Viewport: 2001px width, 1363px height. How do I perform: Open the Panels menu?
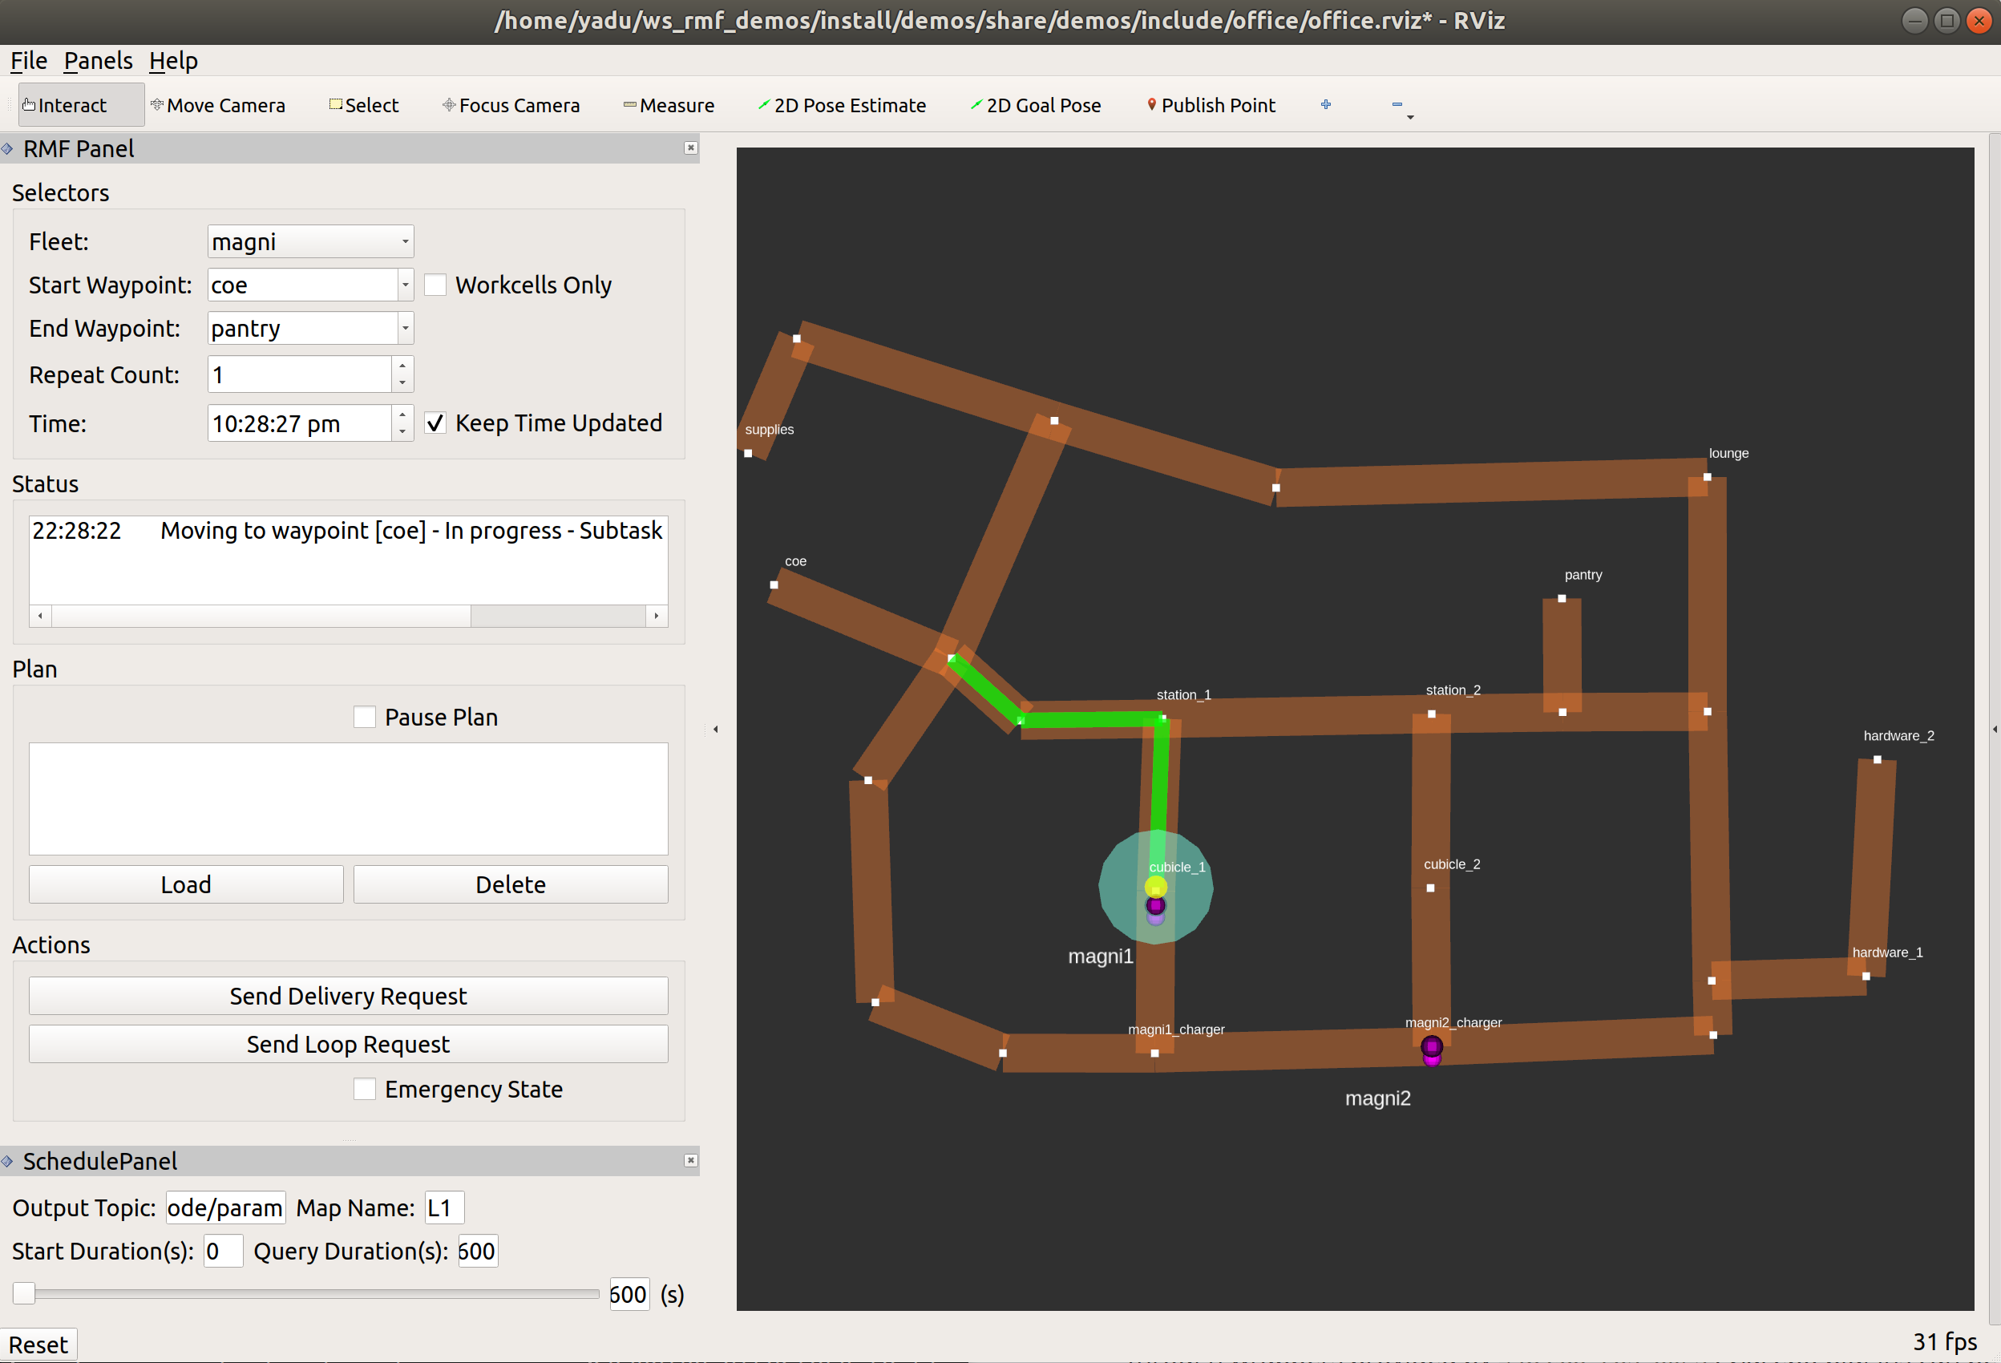(97, 60)
